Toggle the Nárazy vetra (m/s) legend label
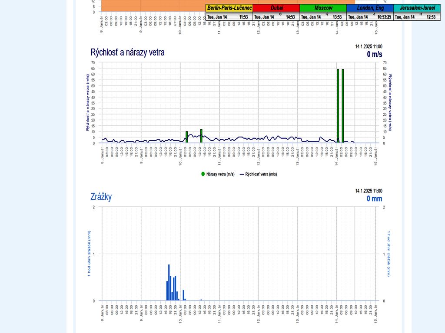Screen dimensions: 445x333 220,174
